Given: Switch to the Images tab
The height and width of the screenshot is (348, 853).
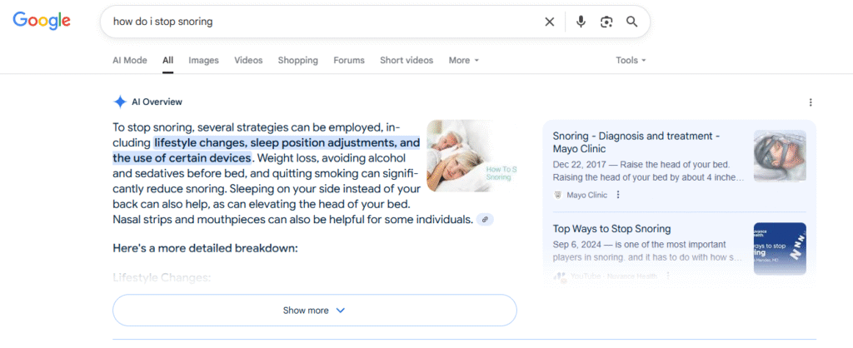Looking at the screenshot, I should pos(203,60).
